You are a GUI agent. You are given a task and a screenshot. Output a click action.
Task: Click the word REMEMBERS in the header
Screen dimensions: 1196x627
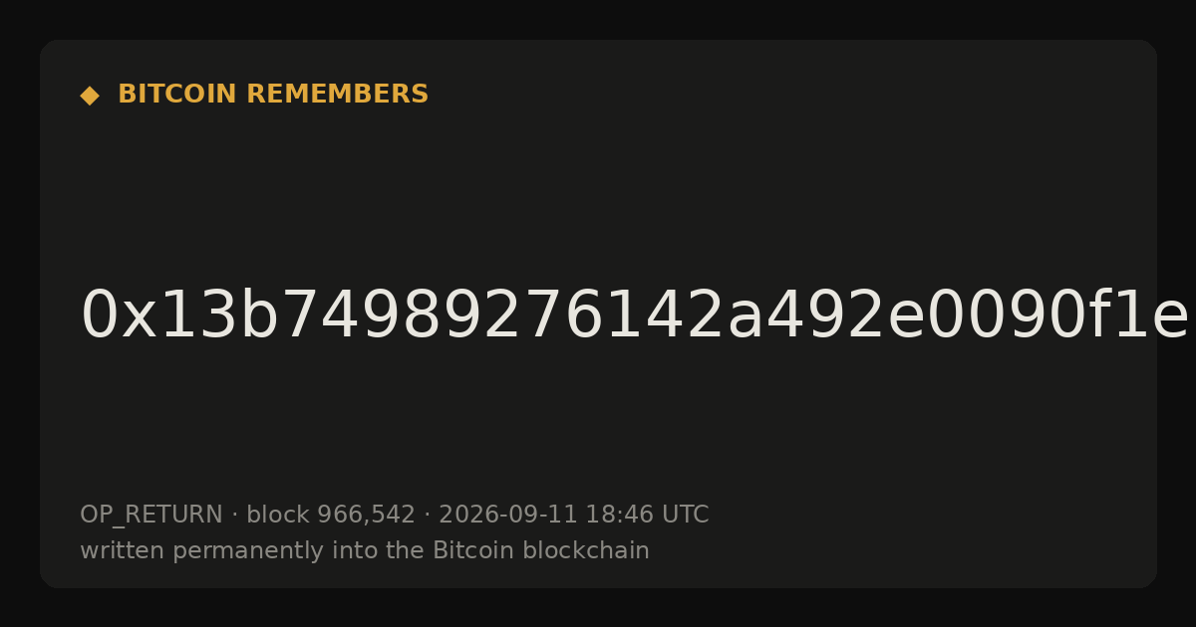point(338,95)
